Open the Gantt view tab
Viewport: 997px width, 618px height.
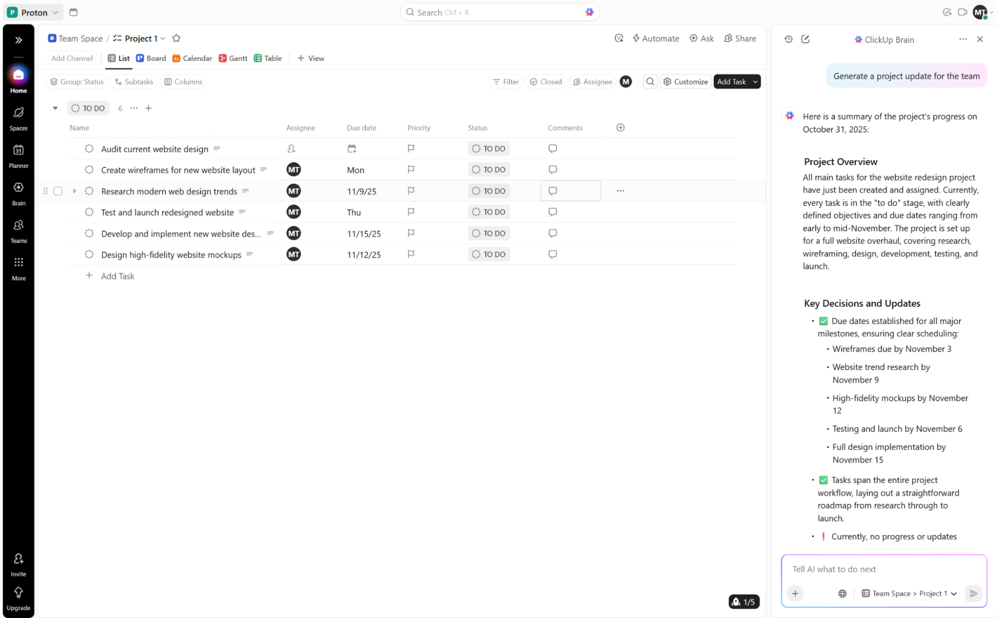click(233, 58)
